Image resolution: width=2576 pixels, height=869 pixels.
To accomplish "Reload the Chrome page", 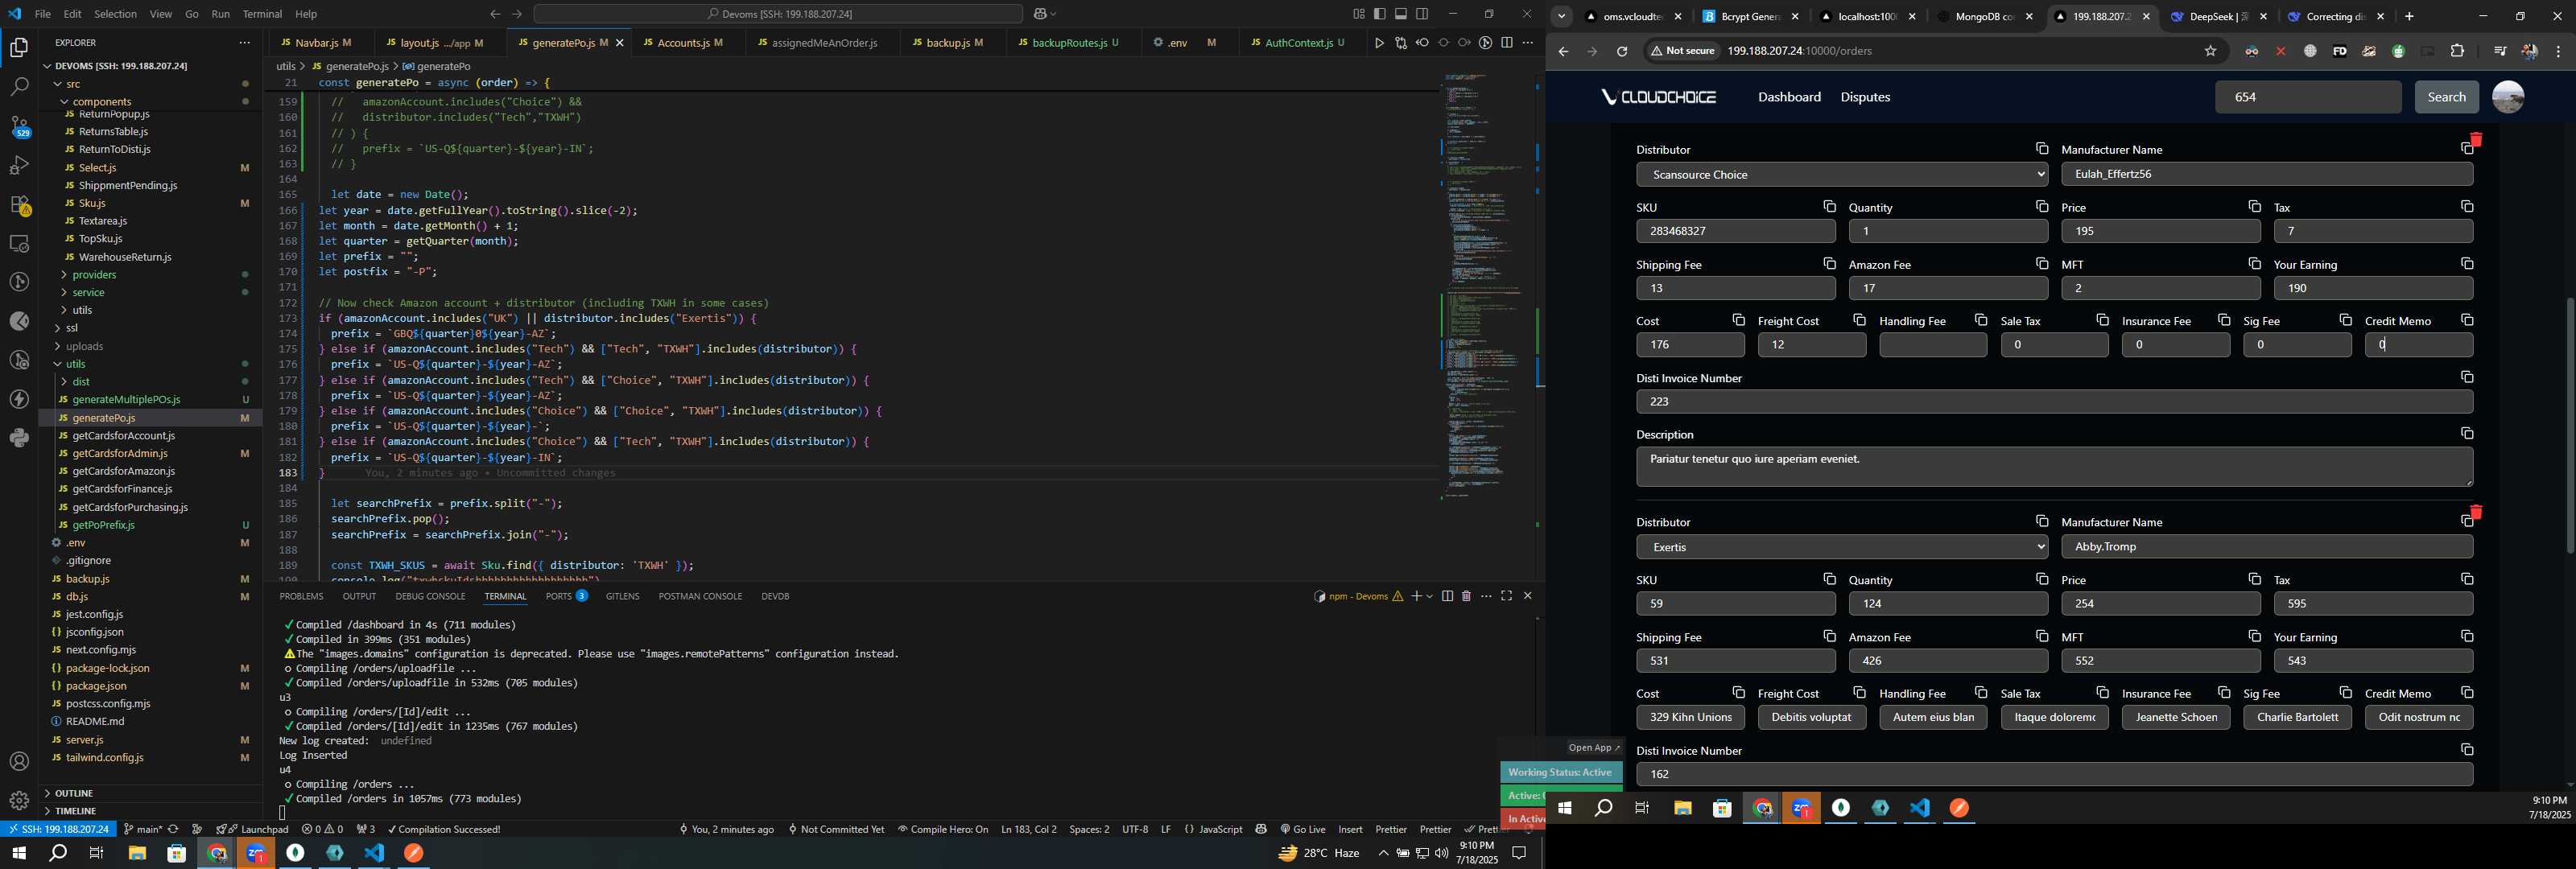I will pyautogui.click(x=1622, y=51).
